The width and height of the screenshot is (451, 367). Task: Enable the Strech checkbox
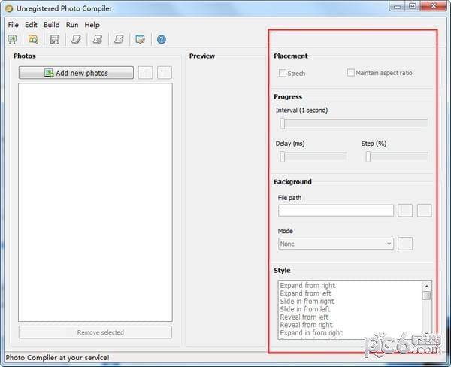[283, 73]
